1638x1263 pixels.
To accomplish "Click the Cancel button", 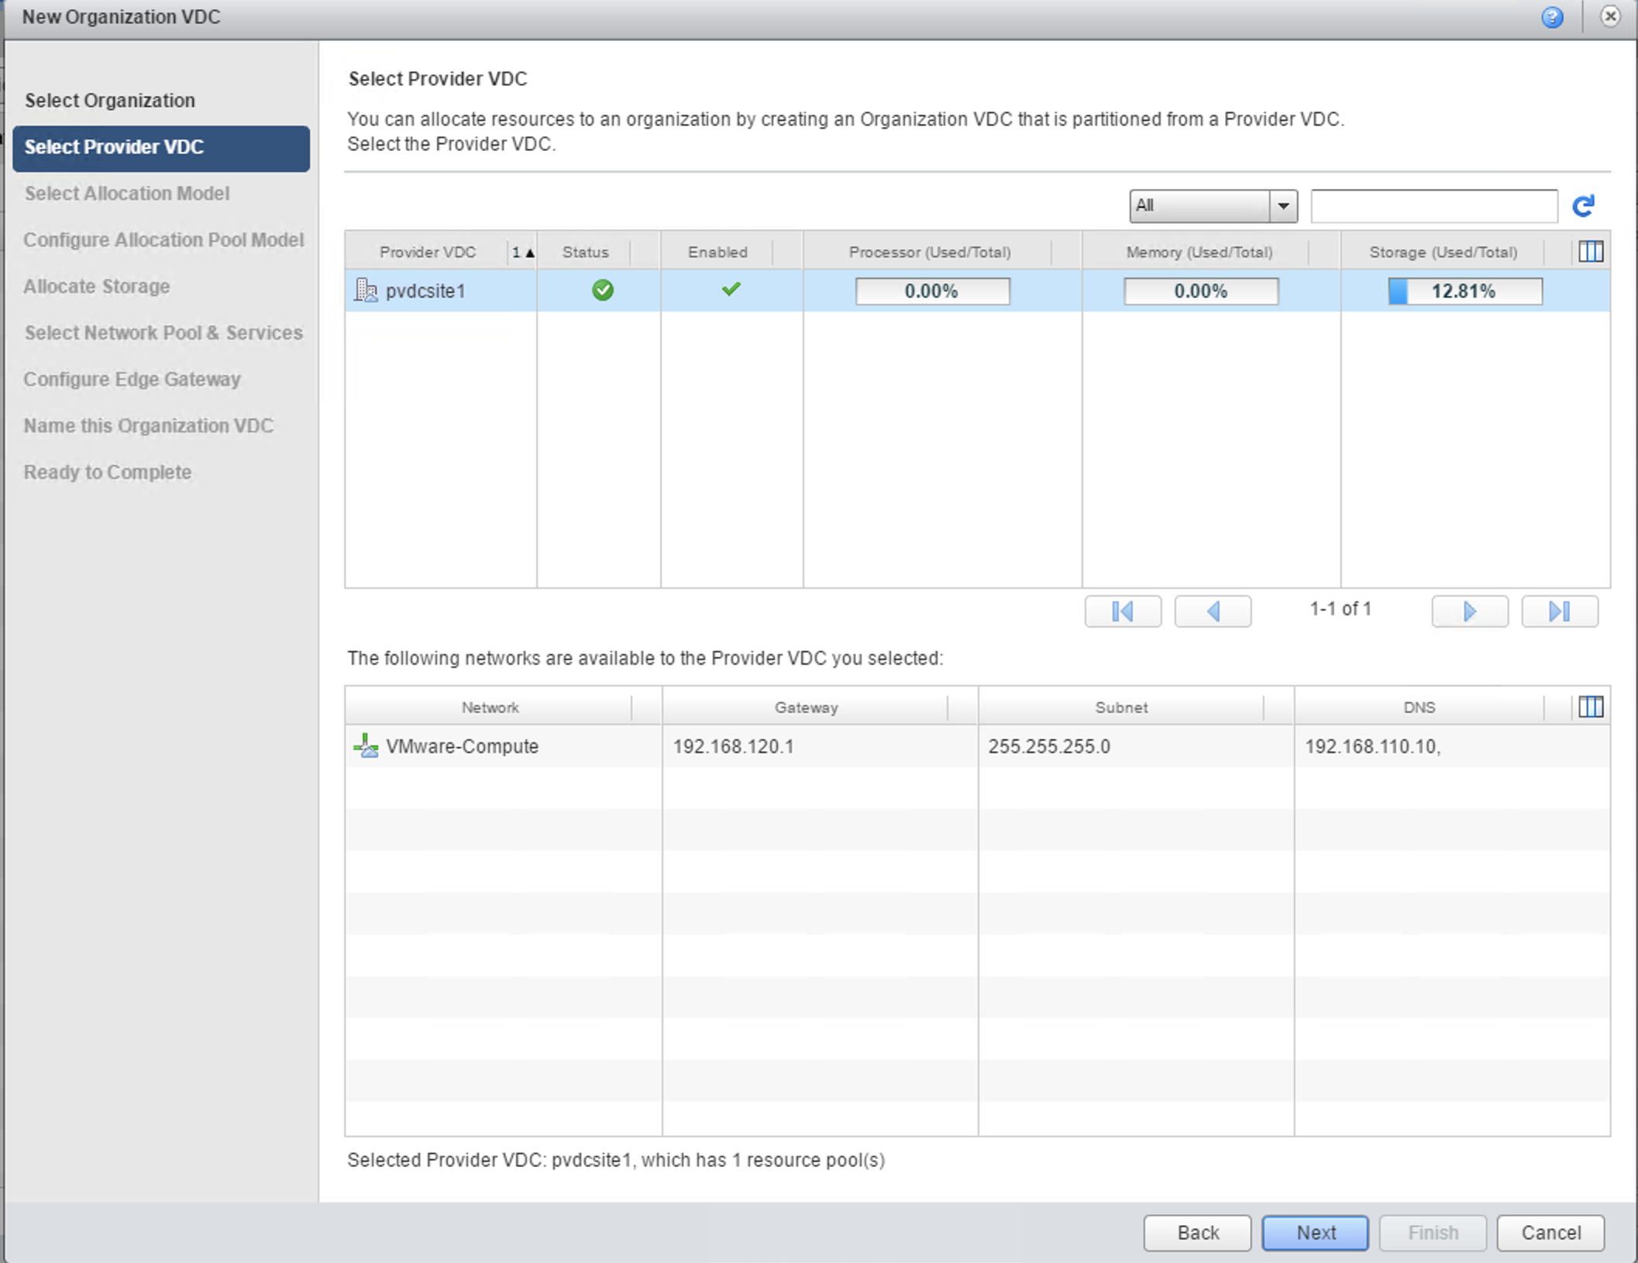I will point(1550,1232).
